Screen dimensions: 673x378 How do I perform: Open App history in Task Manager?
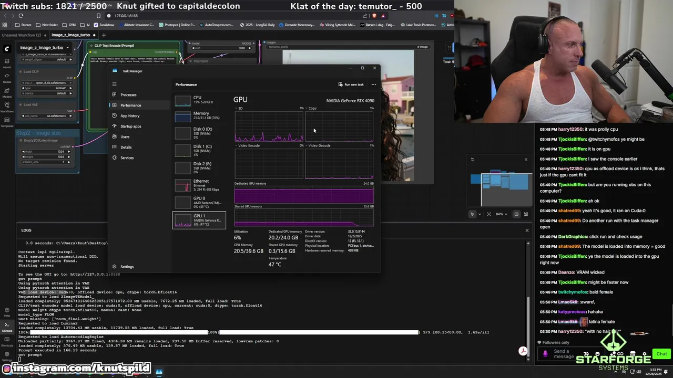130,115
